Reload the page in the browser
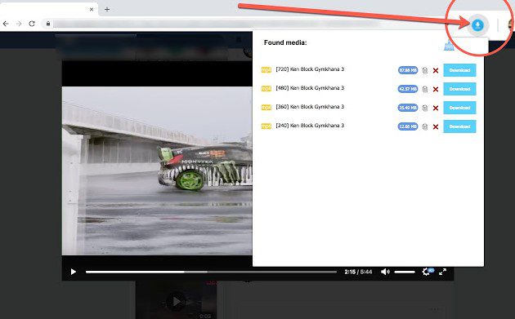This screenshot has height=319, width=515. click(32, 24)
